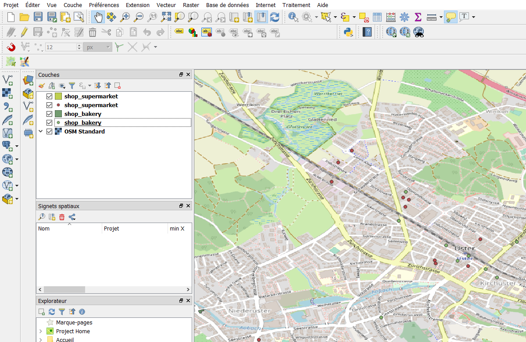Open the Traitement menu

coord(296,5)
